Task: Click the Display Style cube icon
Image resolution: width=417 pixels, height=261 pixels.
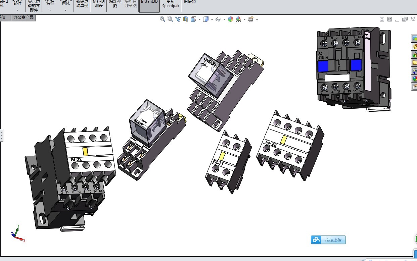Action: (206, 19)
